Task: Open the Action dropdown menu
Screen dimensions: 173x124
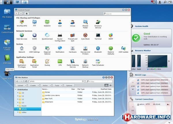Action: (x=46, y=85)
